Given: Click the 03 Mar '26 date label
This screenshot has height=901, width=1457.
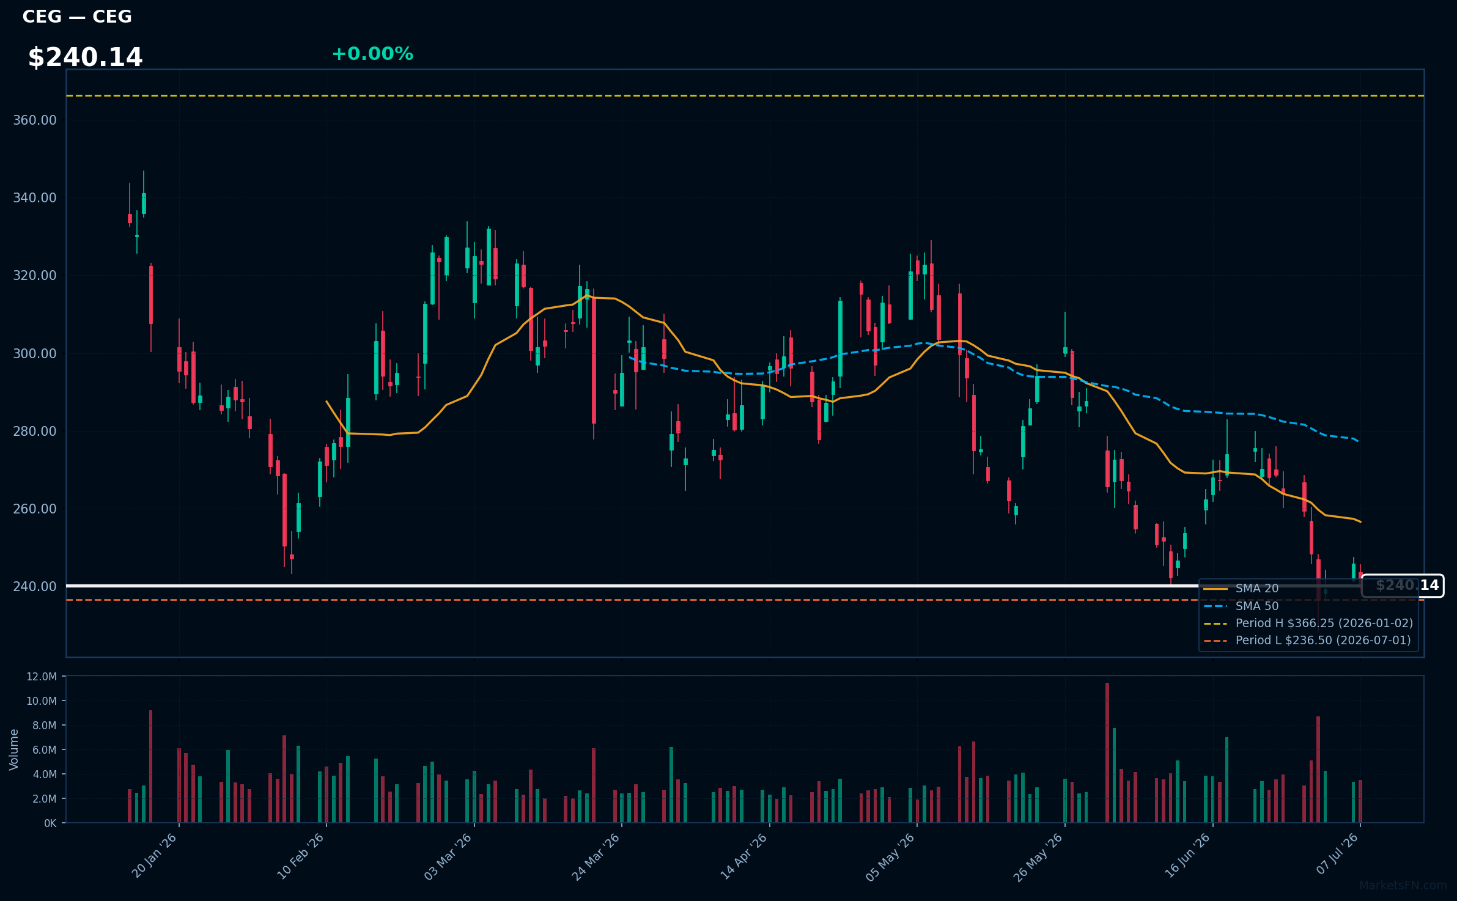Looking at the screenshot, I should (448, 856).
